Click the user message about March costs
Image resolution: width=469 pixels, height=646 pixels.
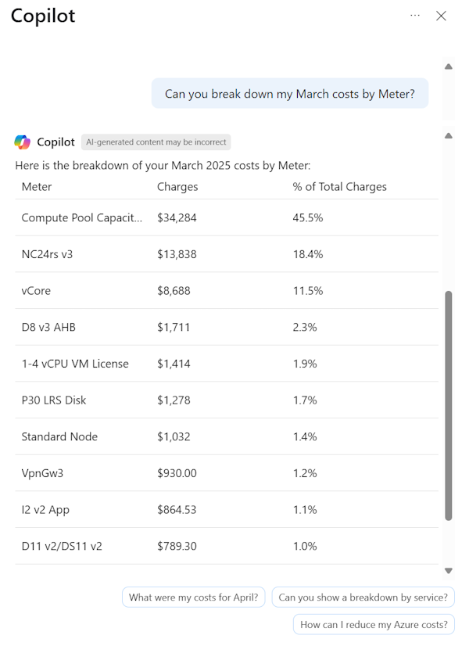290,94
